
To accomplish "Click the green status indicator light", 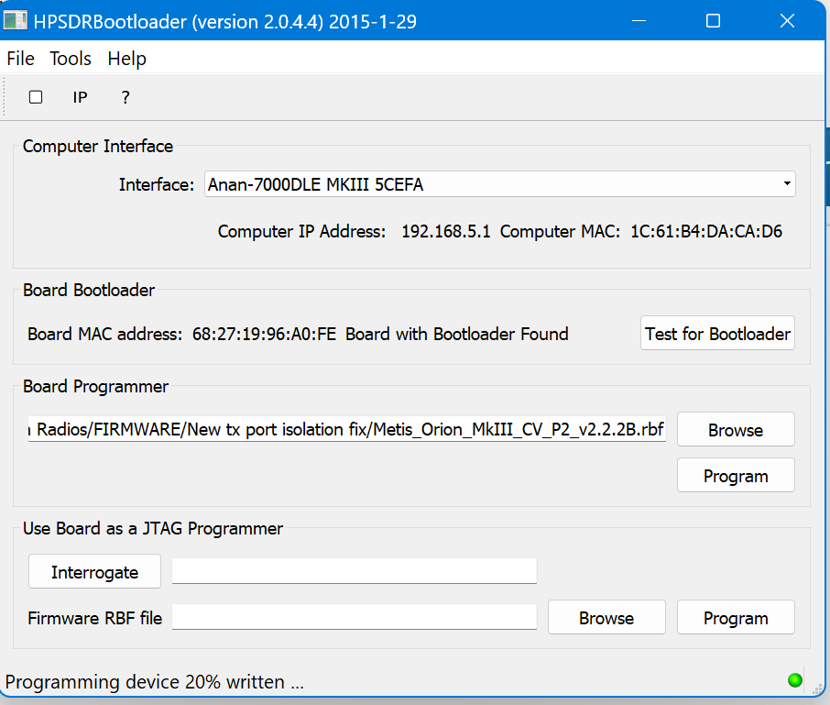I will click(794, 680).
